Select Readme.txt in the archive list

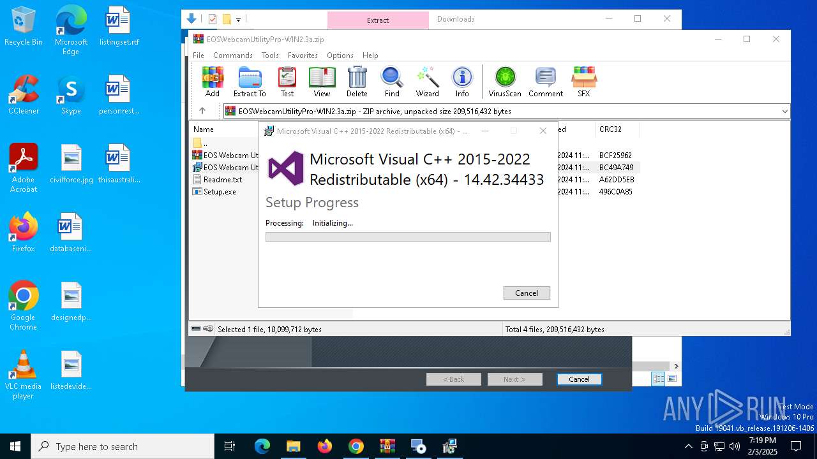[223, 180]
